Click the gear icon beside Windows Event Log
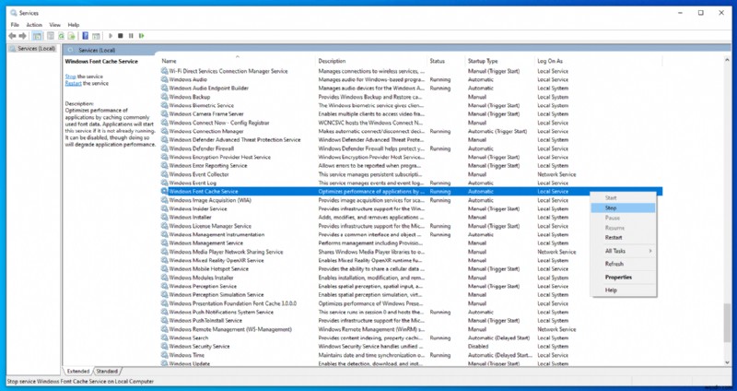The image size is (737, 391). pyautogui.click(x=165, y=183)
